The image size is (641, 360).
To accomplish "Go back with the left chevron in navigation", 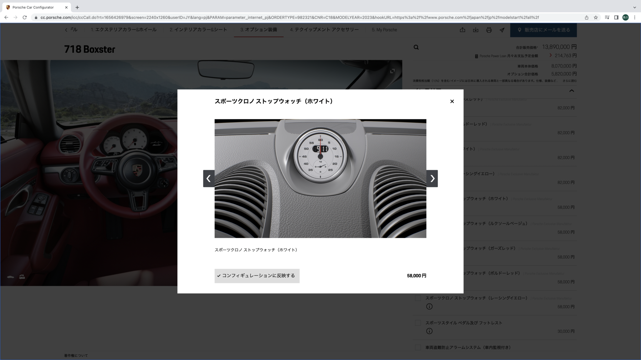I will [x=66, y=30].
